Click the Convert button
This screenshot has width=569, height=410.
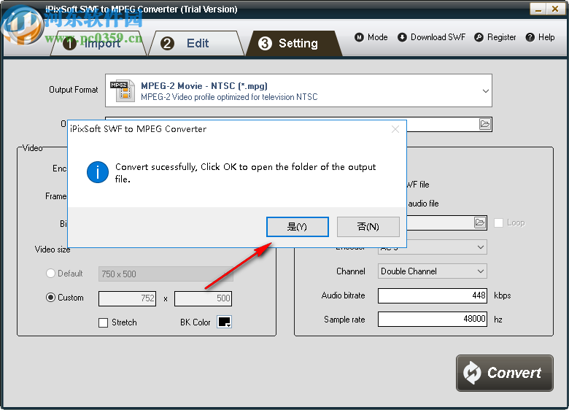(x=504, y=373)
